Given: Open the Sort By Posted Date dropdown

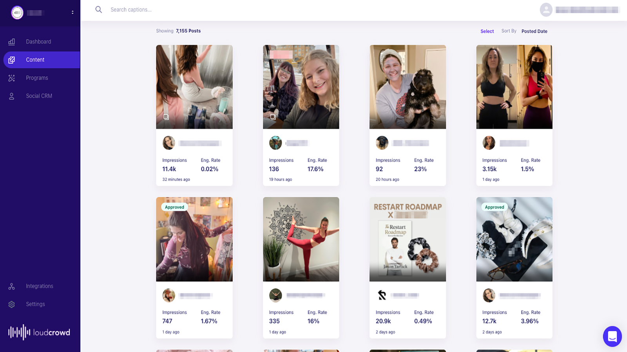Looking at the screenshot, I should click(534, 31).
